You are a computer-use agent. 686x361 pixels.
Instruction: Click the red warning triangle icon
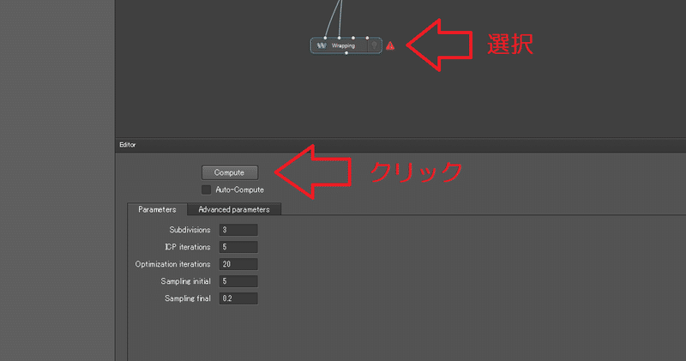[390, 45]
